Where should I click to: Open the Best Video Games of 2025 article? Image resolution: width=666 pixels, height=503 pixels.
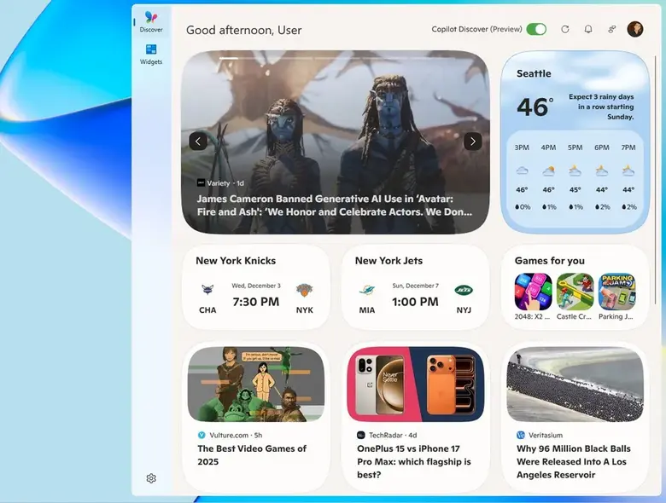click(x=252, y=455)
